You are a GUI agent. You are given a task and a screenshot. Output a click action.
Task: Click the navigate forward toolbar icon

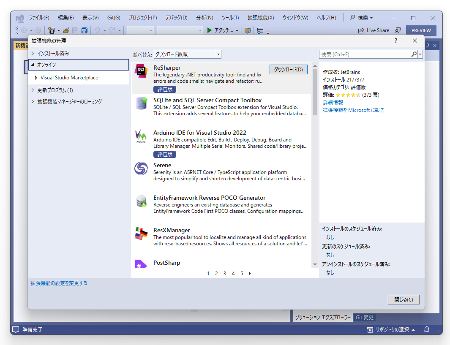coord(38,30)
